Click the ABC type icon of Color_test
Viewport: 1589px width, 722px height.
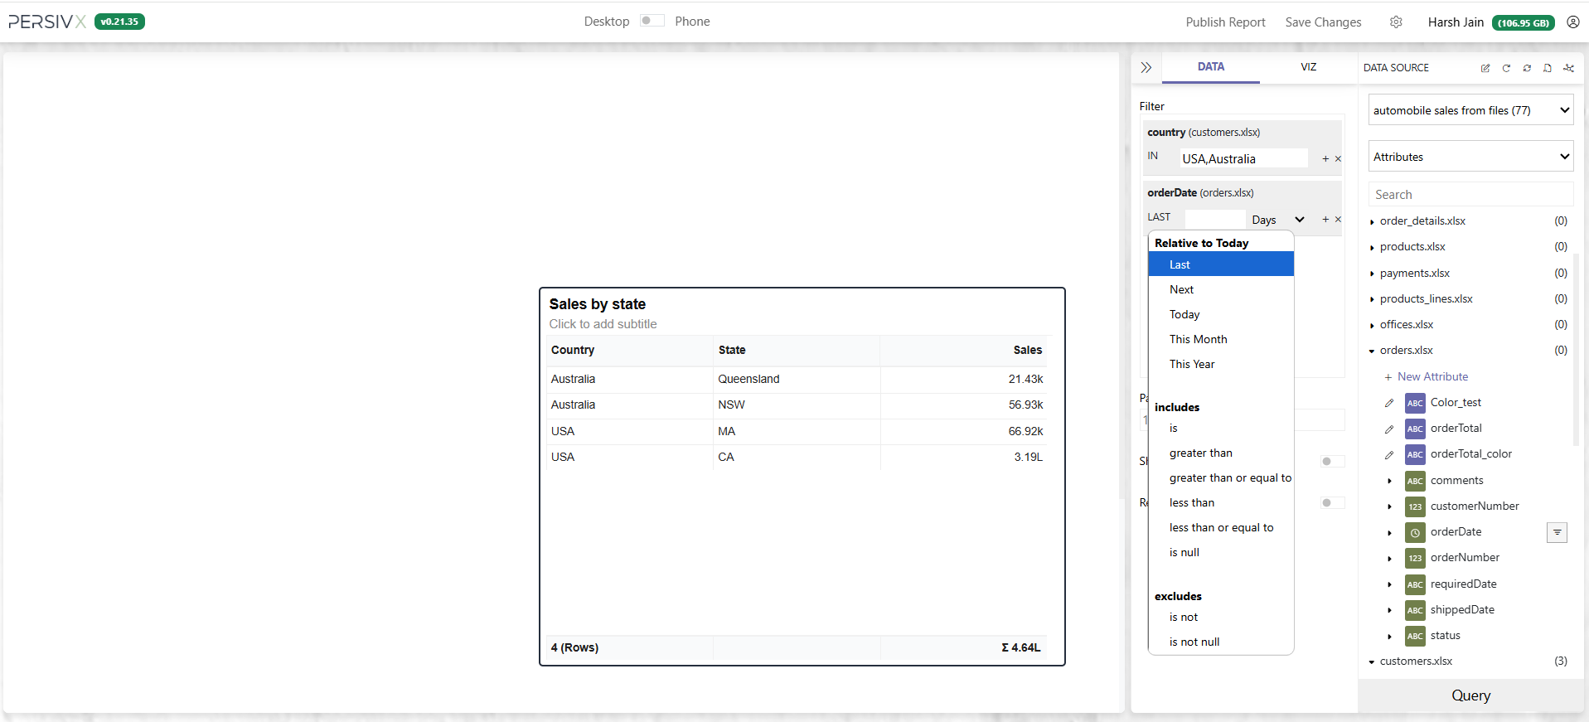1415,403
